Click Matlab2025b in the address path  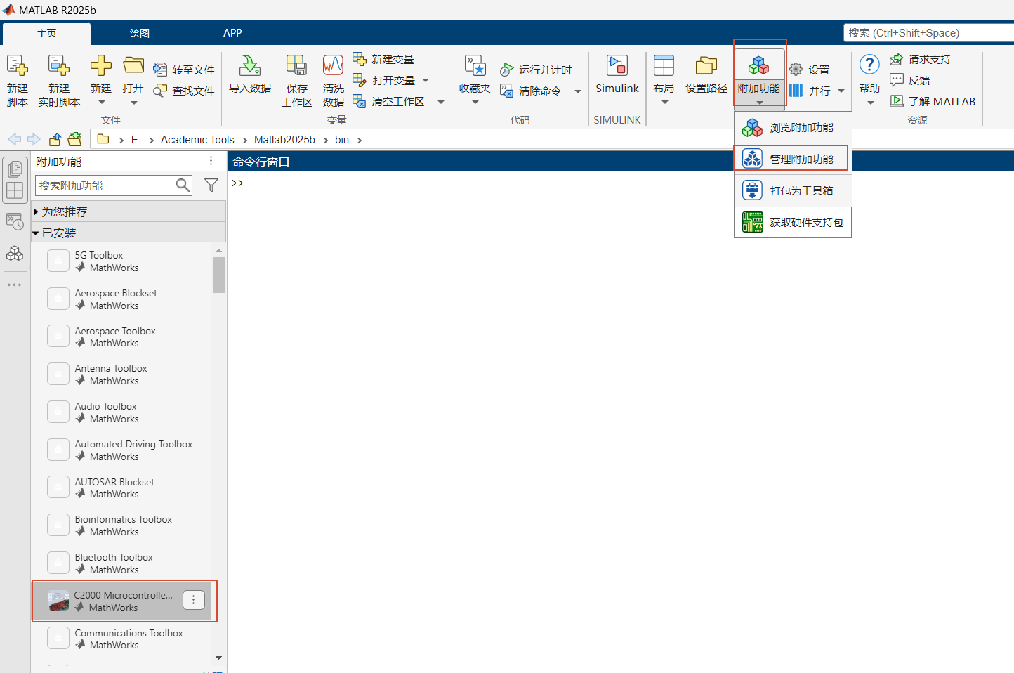[284, 140]
